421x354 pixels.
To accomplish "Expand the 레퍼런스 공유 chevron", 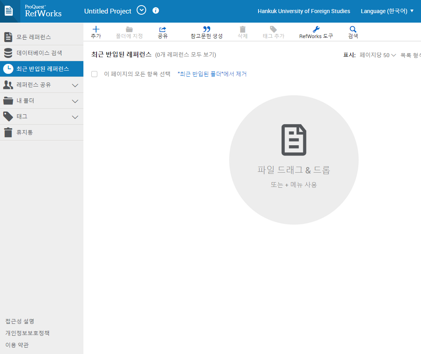I will (75, 85).
